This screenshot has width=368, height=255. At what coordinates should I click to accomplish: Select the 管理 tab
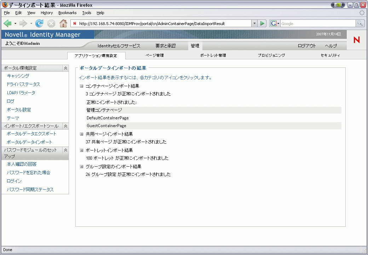point(195,46)
